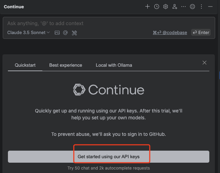Hide the Continue panel with the dash icon
The image size is (220, 173).
coord(210,7)
